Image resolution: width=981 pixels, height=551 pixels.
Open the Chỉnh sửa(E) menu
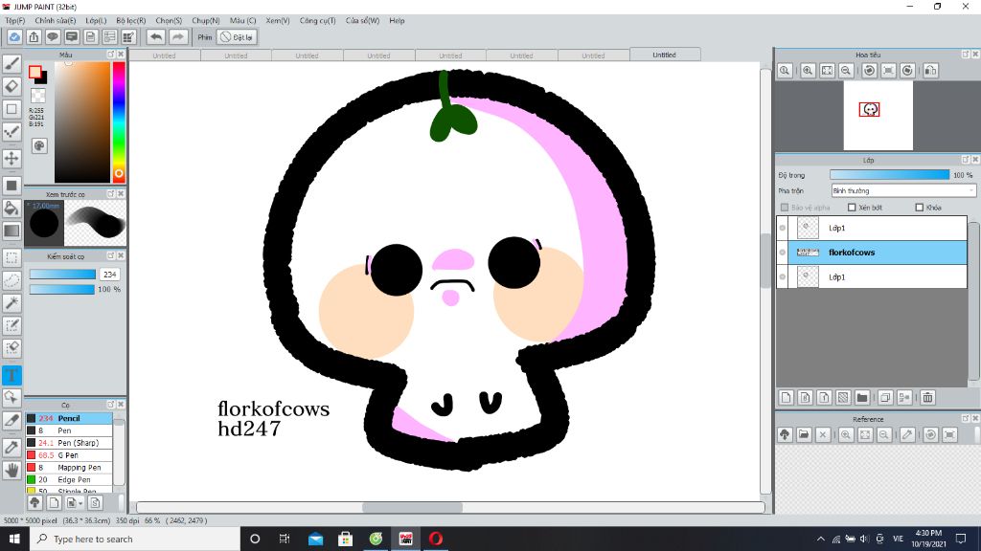55,21
